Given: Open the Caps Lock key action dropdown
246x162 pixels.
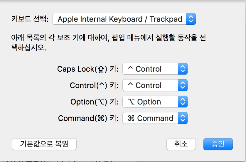Looking at the screenshot, I should tap(150, 69).
